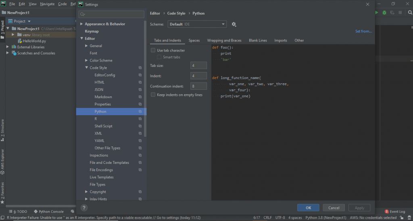Collapse the Editor section
The height and width of the screenshot is (221, 413).
(81, 38)
